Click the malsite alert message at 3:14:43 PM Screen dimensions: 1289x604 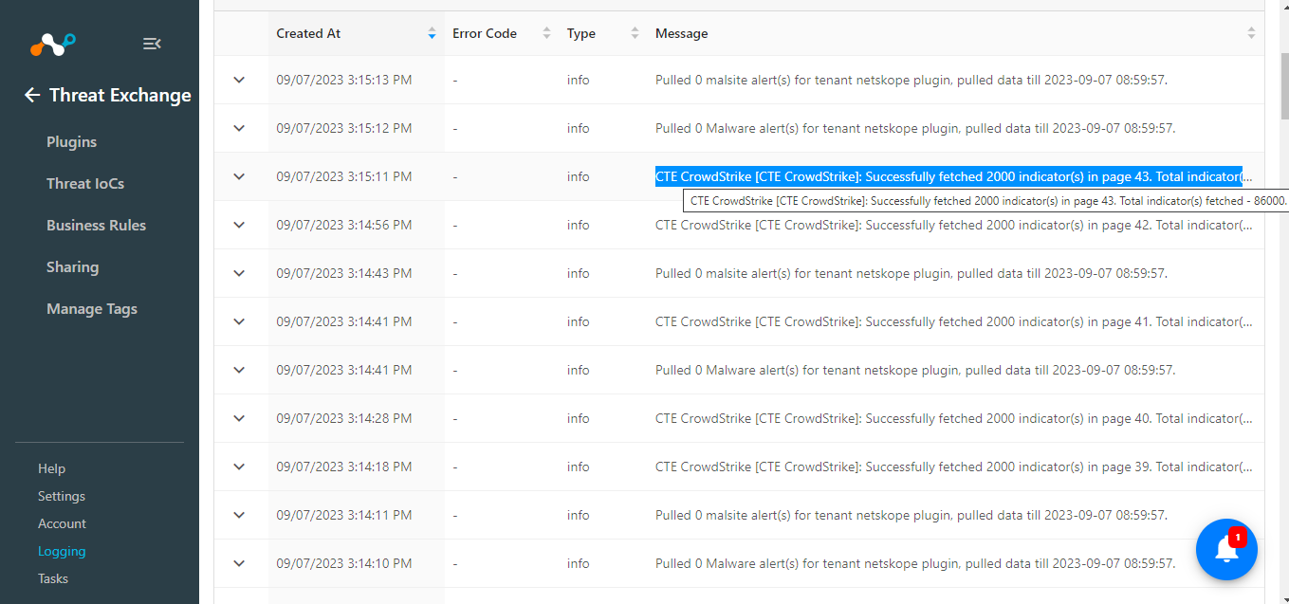[912, 273]
